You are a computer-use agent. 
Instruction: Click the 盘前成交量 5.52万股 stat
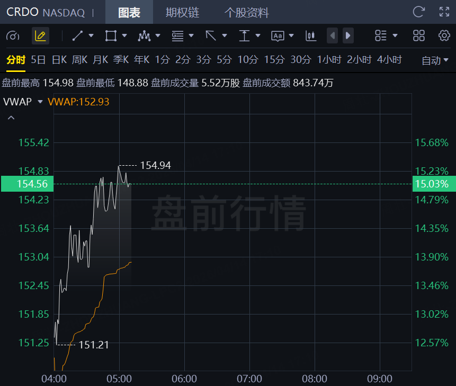(195, 83)
